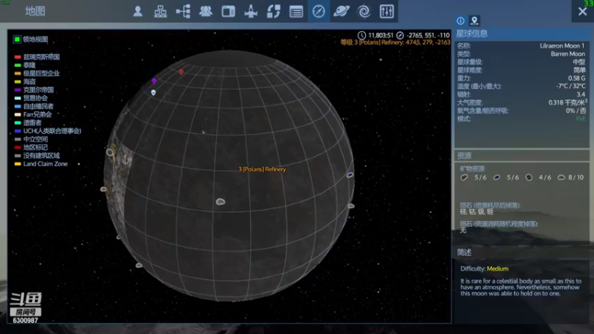This screenshot has width=594, height=334.
Task: Click the orange Polaris Refinery coordinates text
Action: pos(395,42)
